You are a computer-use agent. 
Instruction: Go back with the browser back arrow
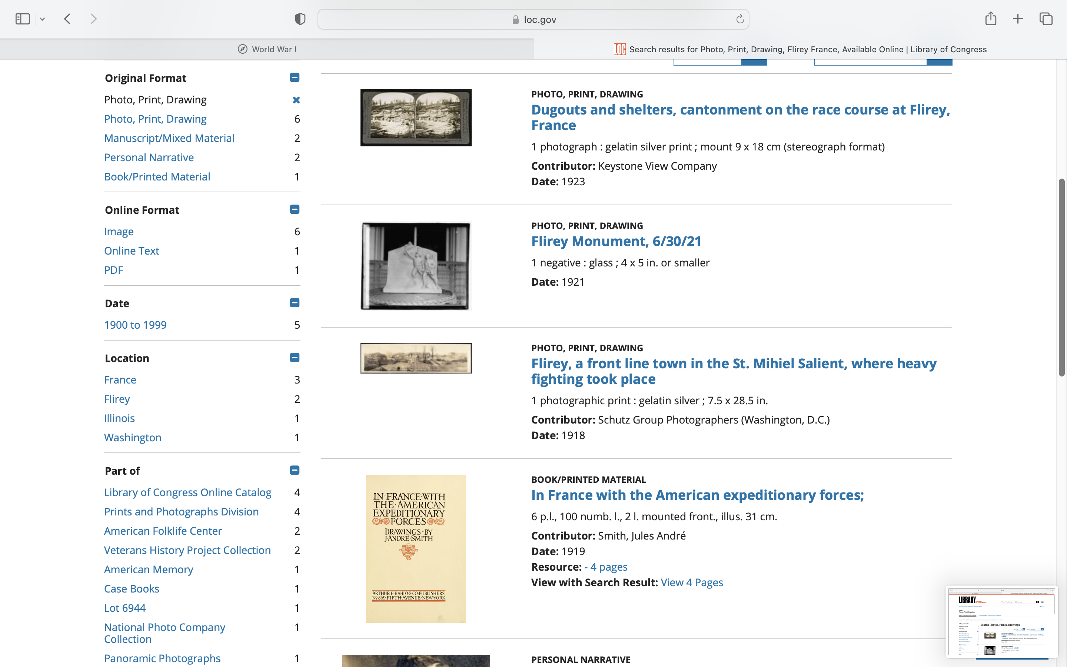click(x=67, y=19)
